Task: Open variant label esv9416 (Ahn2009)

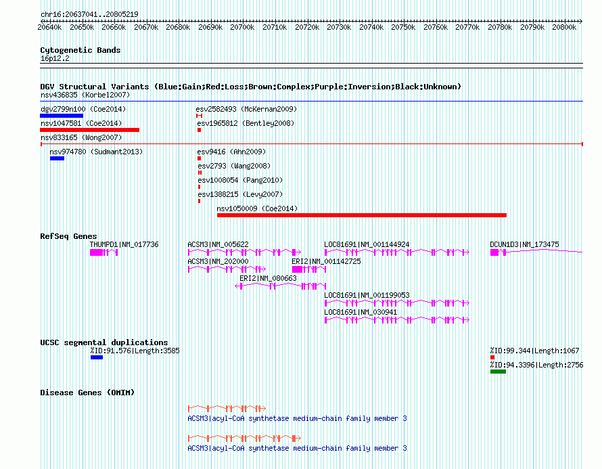Action: 231,152
